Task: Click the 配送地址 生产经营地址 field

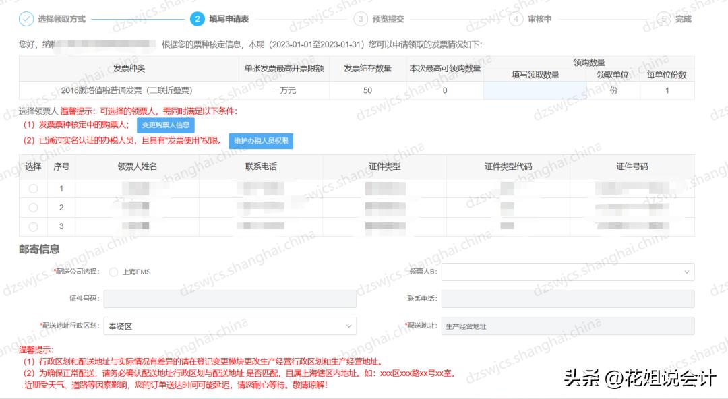Action: 566,326
